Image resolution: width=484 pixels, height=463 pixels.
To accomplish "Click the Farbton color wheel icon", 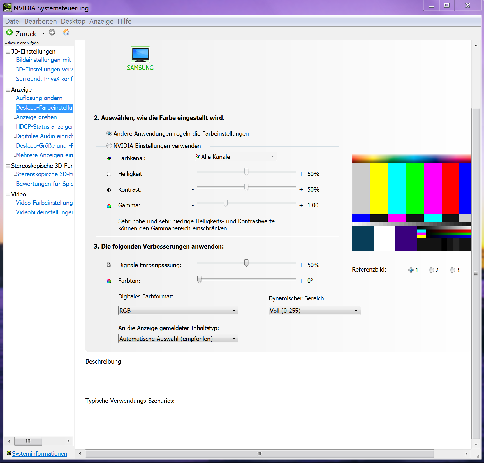I will click(109, 281).
